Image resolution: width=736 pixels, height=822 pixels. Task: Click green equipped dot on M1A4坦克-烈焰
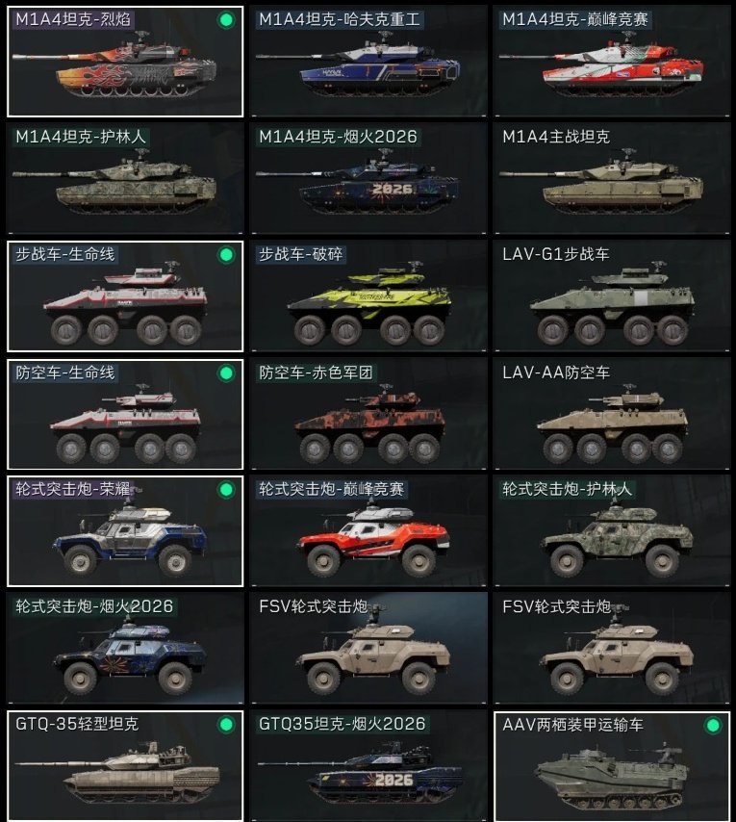[x=226, y=20]
